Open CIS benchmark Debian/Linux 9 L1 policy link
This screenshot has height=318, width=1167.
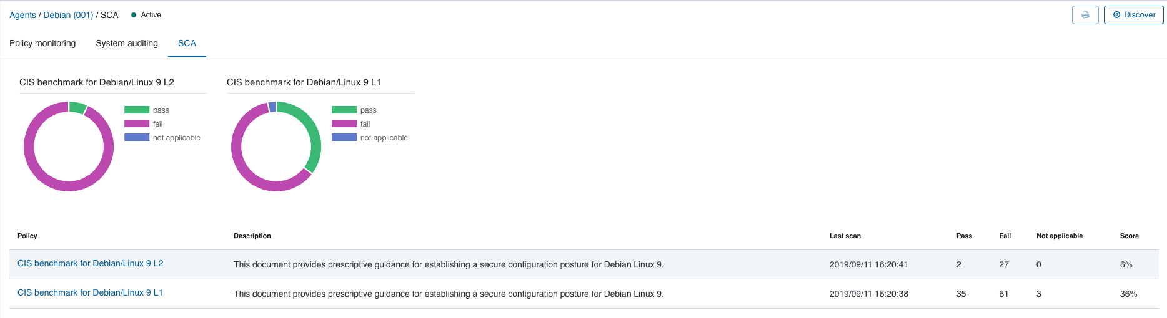pos(90,292)
